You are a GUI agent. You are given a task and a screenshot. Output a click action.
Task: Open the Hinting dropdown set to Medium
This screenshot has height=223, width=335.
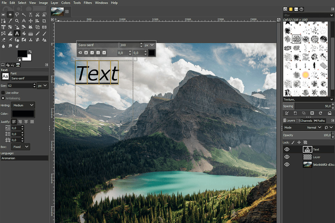[x=23, y=105]
